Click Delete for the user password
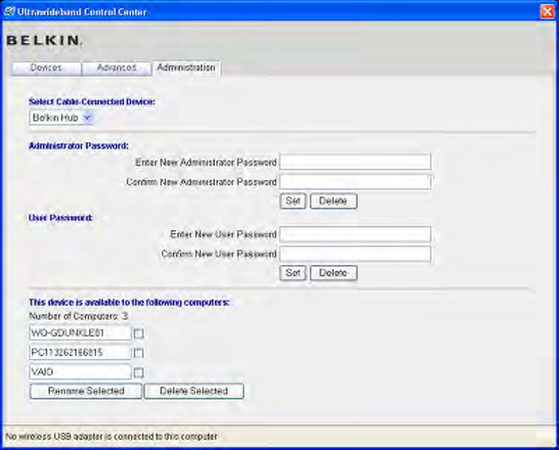Viewport: 559px width, 450px height. coord(333,273)
